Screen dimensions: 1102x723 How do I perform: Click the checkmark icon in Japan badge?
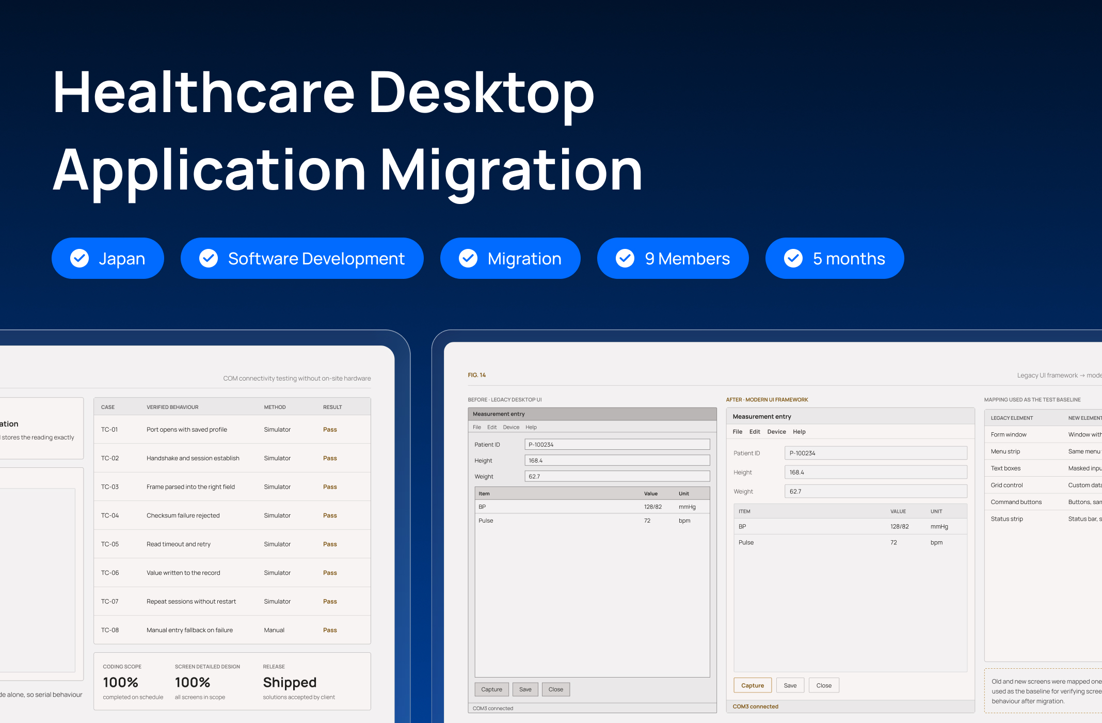point(79,258)
